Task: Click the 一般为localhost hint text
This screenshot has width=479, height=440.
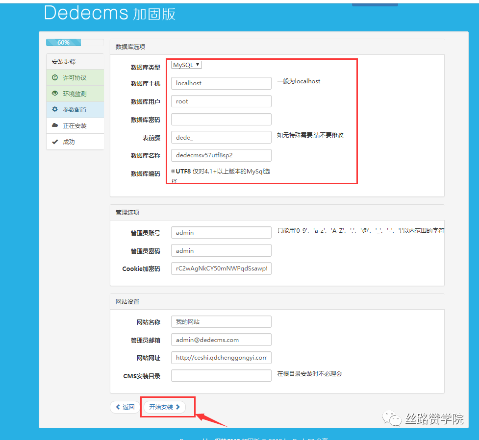Action: tap(299, 81)
